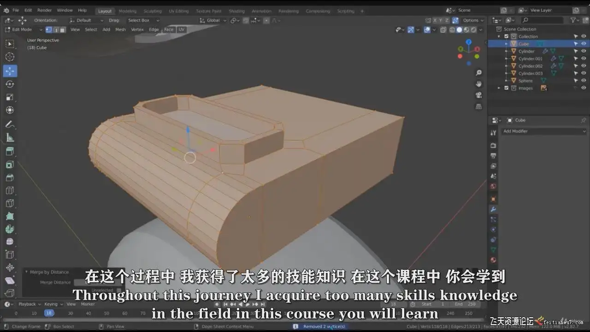Open the Output properties tab icon

(493, 156)
